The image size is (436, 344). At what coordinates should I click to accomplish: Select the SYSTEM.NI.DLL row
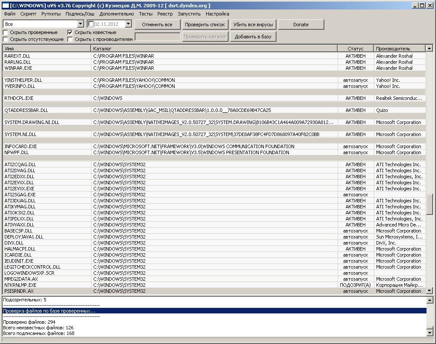[x=214, y=134]
